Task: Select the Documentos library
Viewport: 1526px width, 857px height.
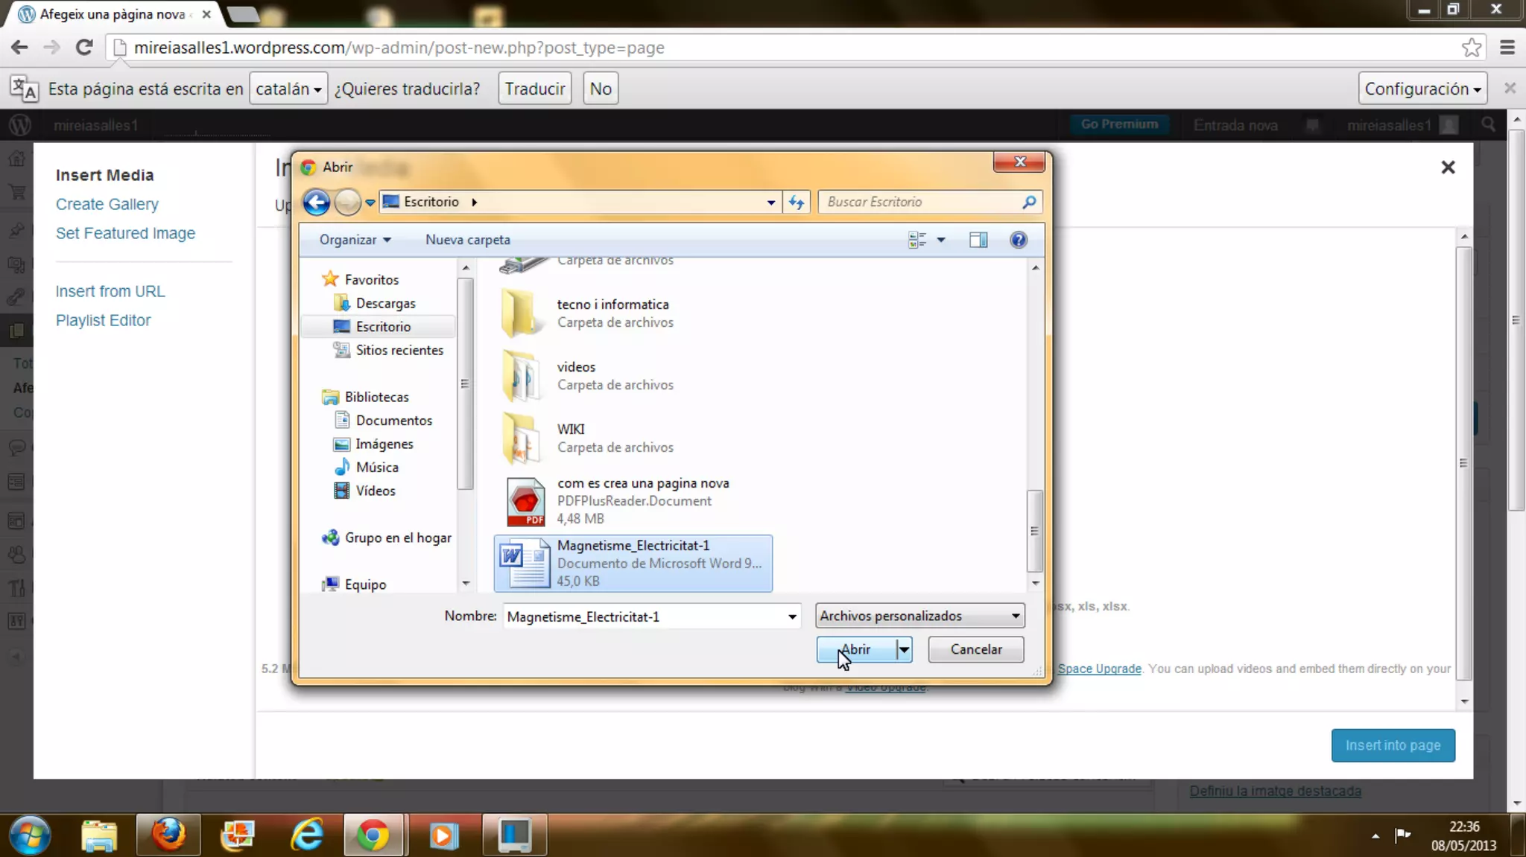Action: point(393,420)
